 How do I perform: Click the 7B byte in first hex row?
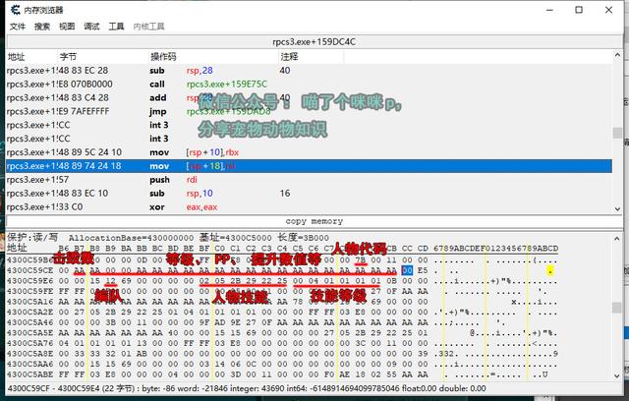pos(361,260)
